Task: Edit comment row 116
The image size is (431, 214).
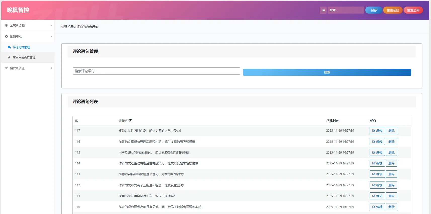Action: click(377, 142)
